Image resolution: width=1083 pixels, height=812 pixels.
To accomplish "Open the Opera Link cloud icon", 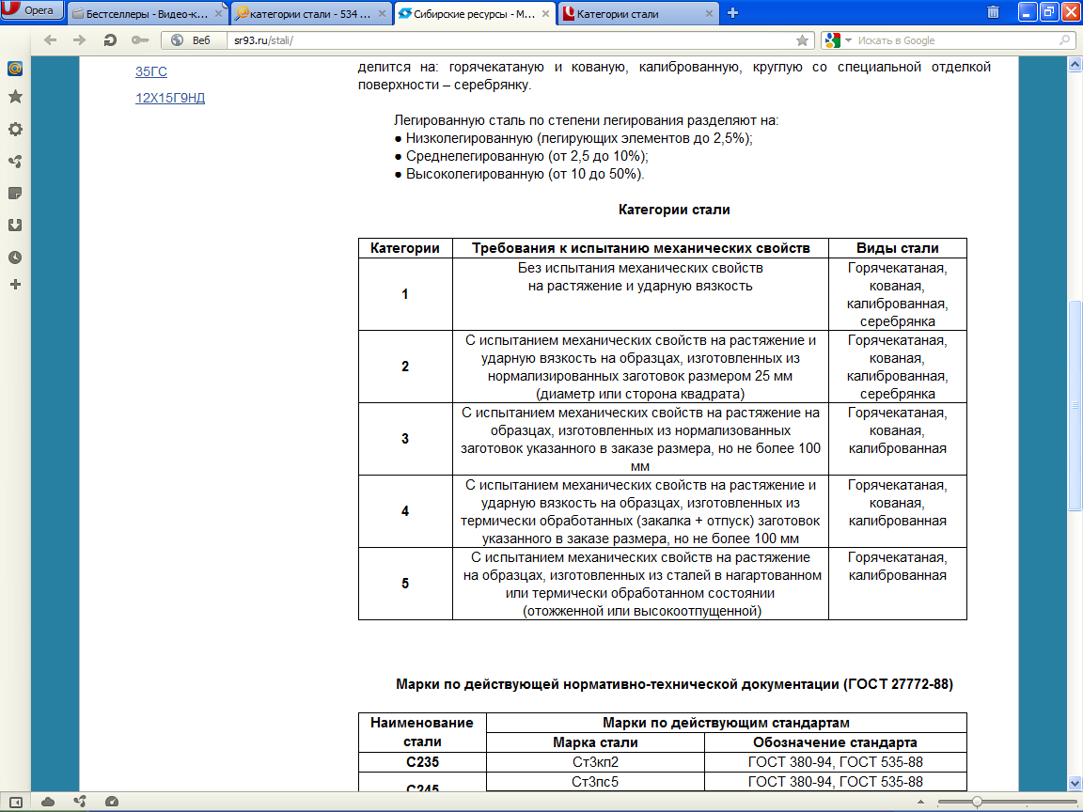I will click(x=48, y=802).
